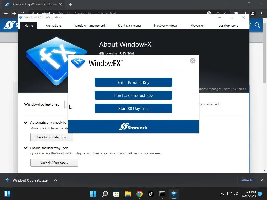Click the Chrome address bar URL
The image size is (267, 200).
[76, 13]
